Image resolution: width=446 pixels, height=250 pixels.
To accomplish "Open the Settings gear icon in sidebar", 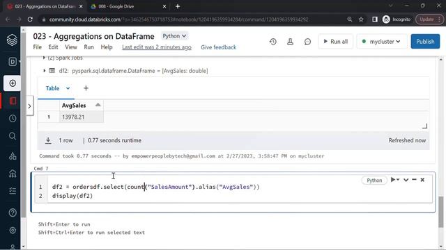I will [13, 230].
